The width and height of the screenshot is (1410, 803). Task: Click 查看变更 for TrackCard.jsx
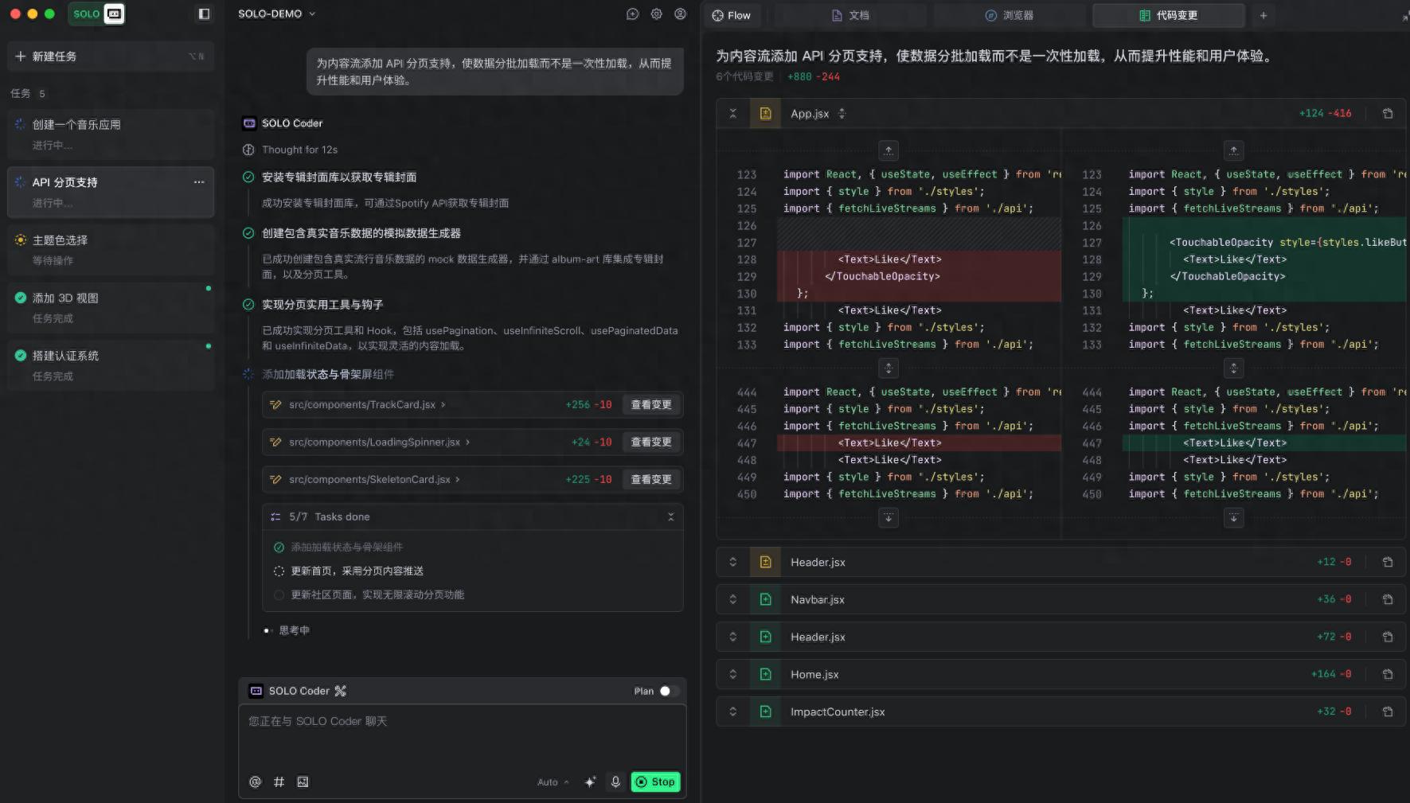(x=651, y=404)
